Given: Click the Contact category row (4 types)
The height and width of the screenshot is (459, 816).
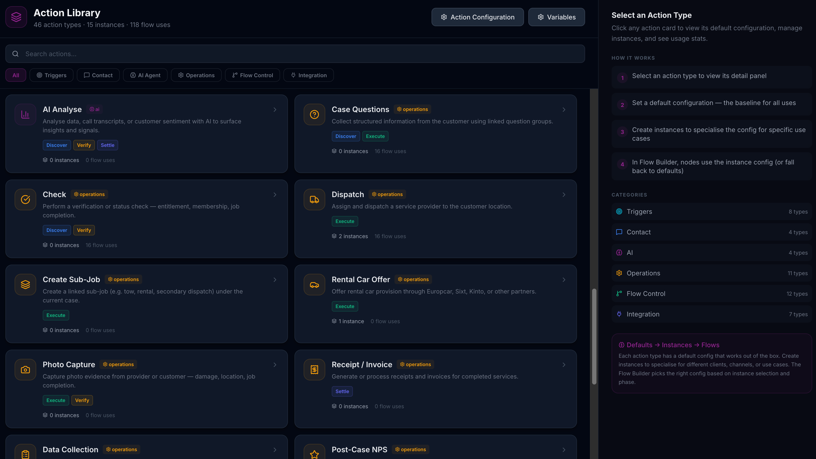Looking at the screenshot, I should tap(711, 232).
